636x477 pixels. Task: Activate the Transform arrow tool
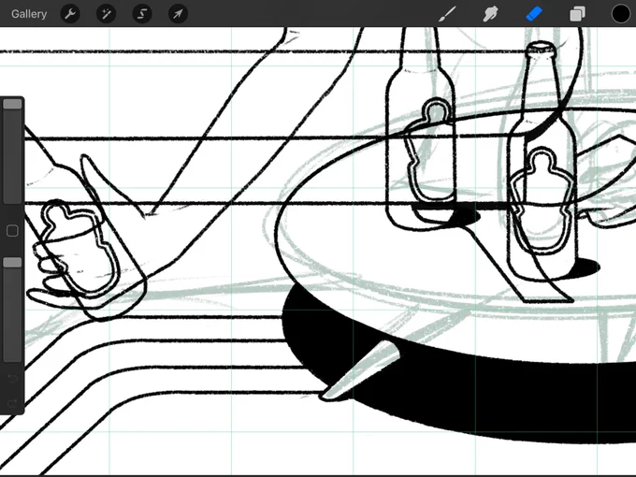pos(178,14)
